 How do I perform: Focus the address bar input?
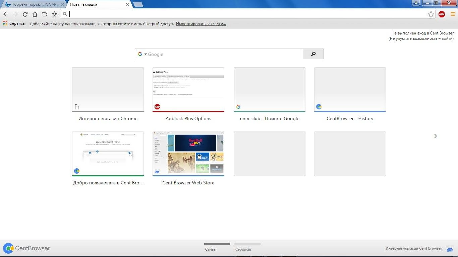[248, 14]
